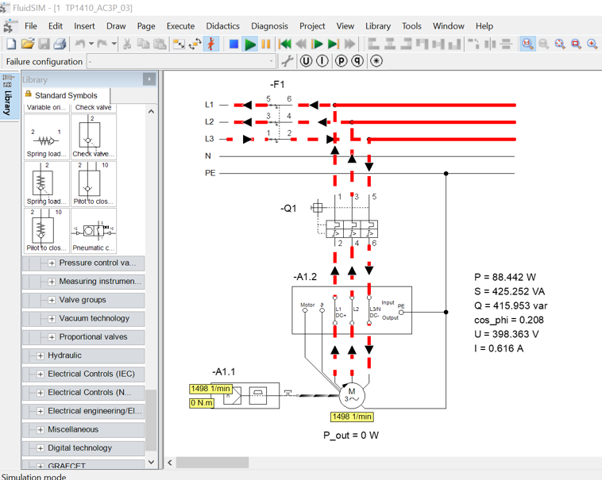Click the horizontal scrollbar left arrow

170,463
